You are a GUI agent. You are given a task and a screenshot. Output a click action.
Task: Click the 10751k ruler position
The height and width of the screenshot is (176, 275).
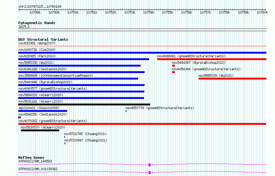pyautogui.click(x=92, y=12)
